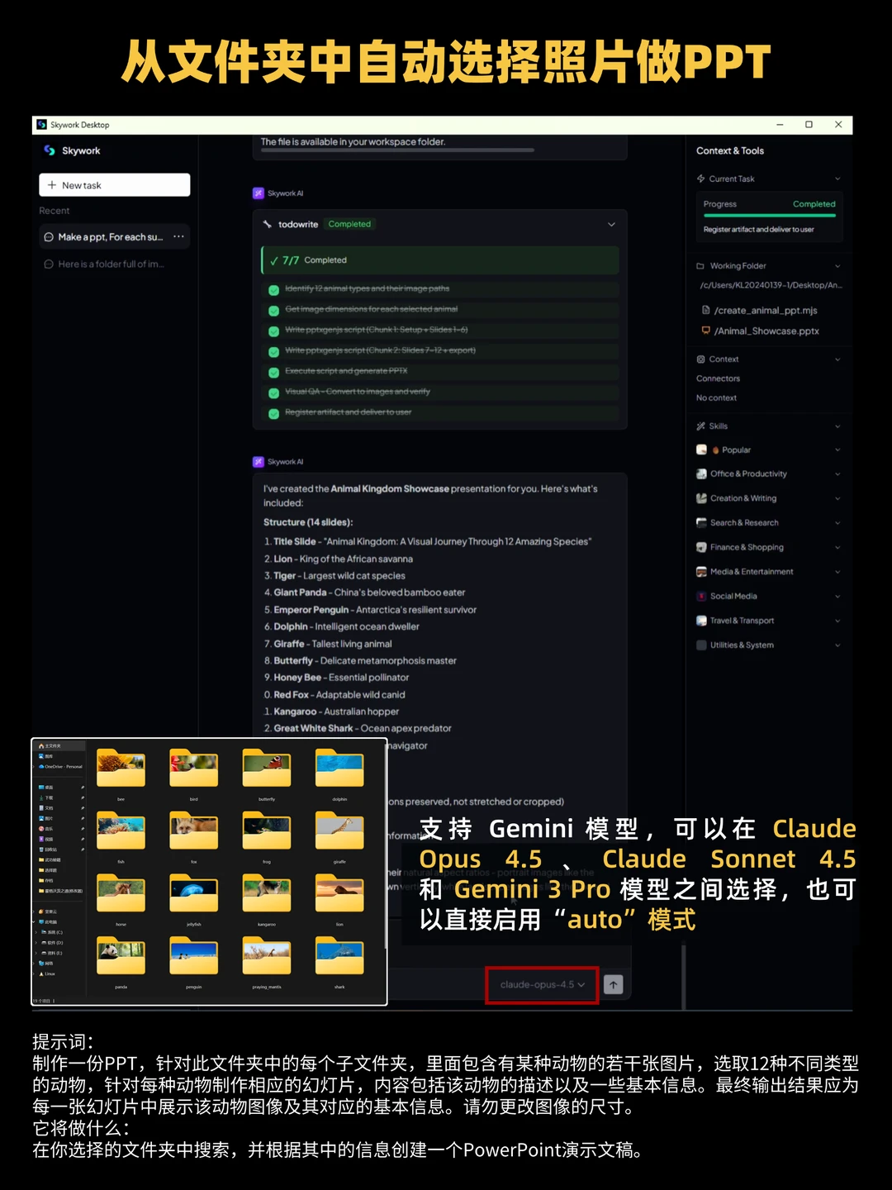The height and width of the screenshot is (1190, 892).
Task: Click the pptx presentation file icon
Action: [x=705, y=331]
